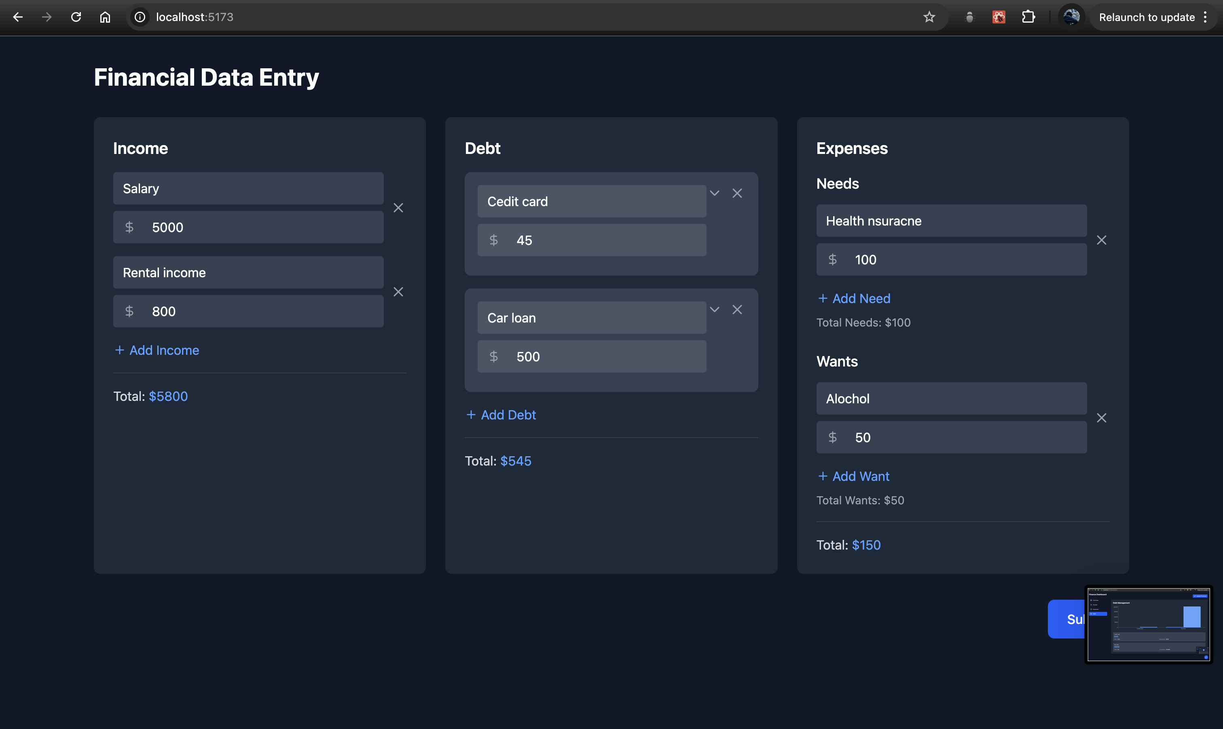Open the Chrome three-dot menu
The width and height of the screenshot is (1223, 729).
[x=1205, y=17]
